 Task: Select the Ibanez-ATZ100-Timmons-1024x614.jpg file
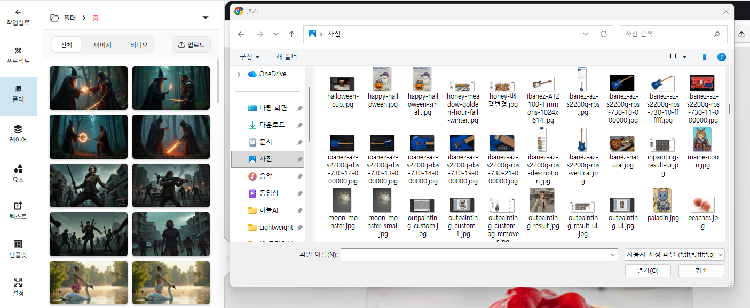543,100
